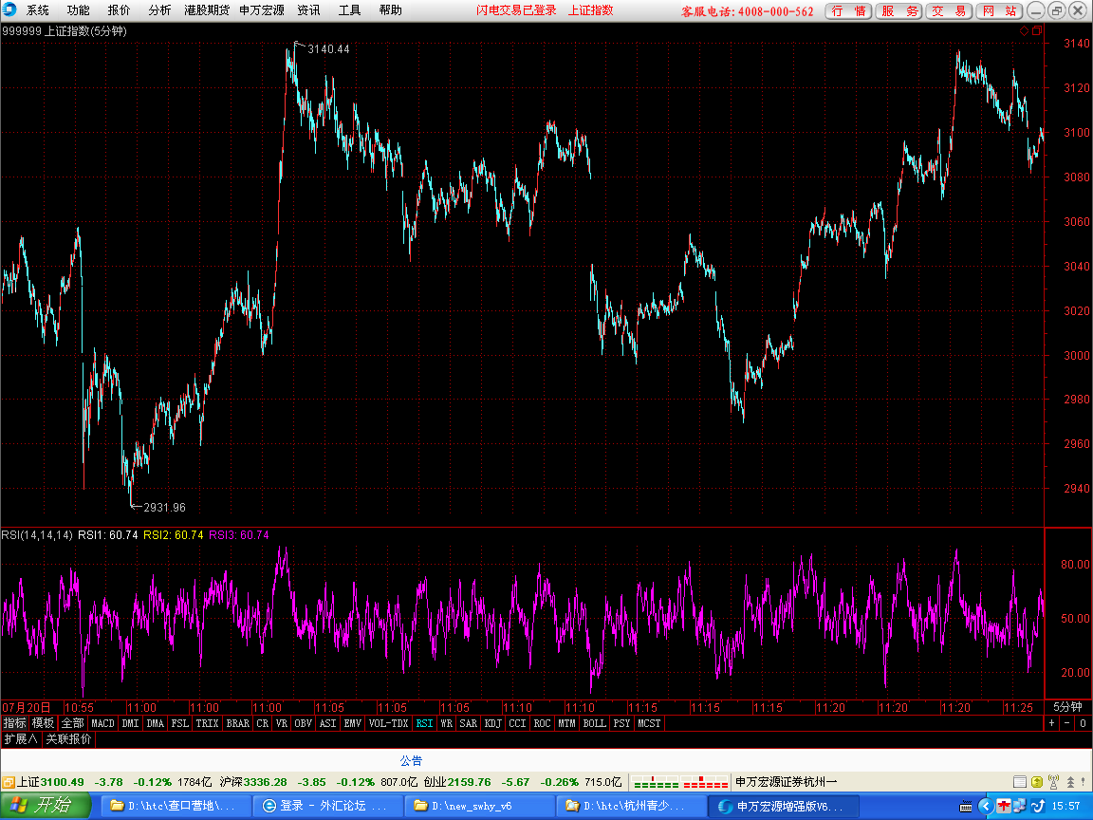Open the 港股期货 menu
The height and width of the screenshot is (820, 1093).
(x=206, y=10)
